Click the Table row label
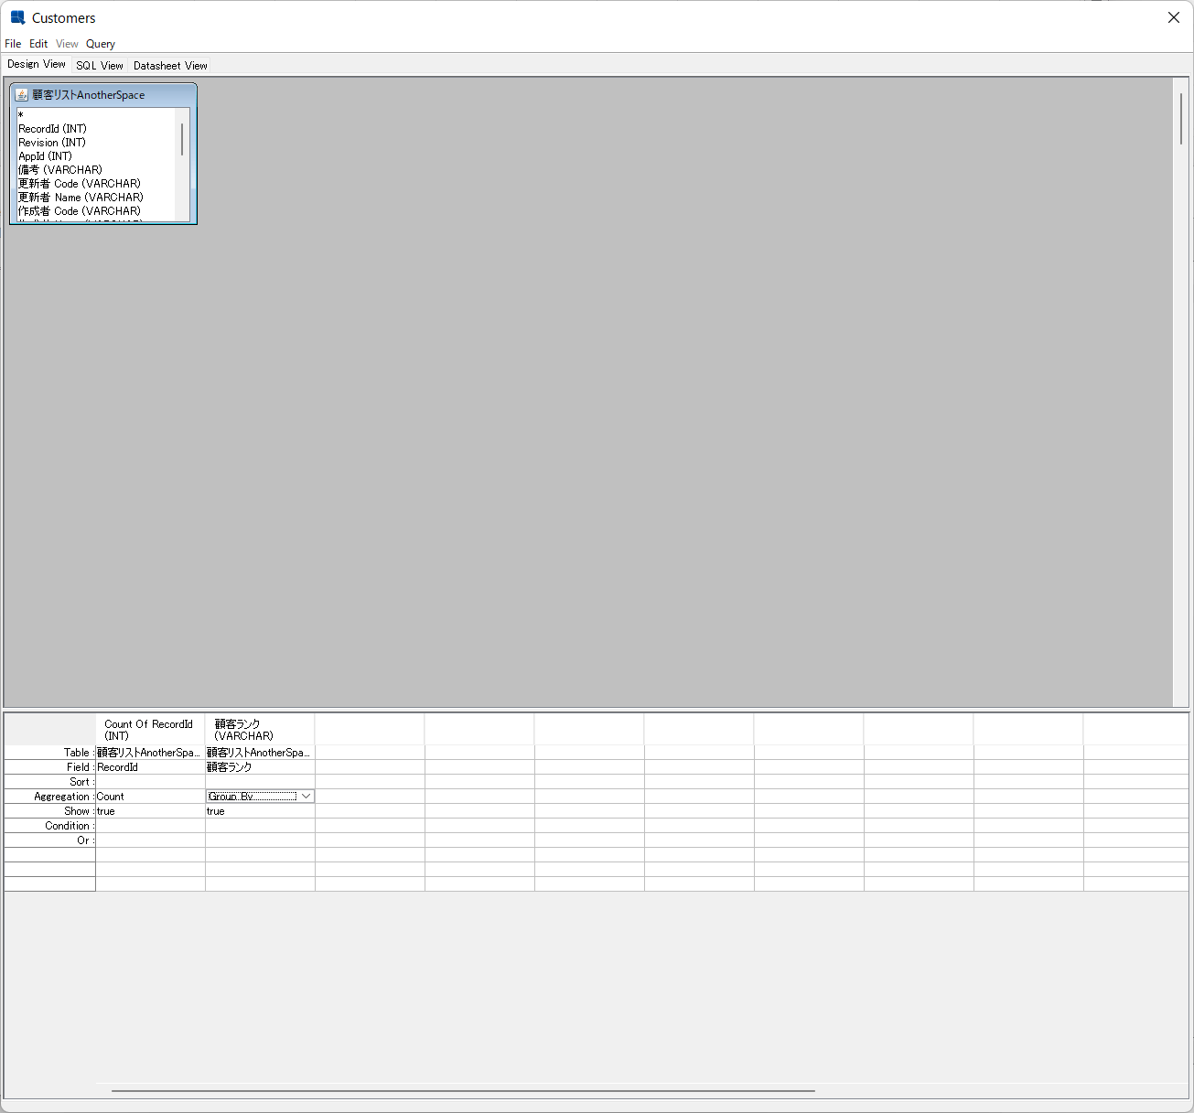 pos(50,753)
